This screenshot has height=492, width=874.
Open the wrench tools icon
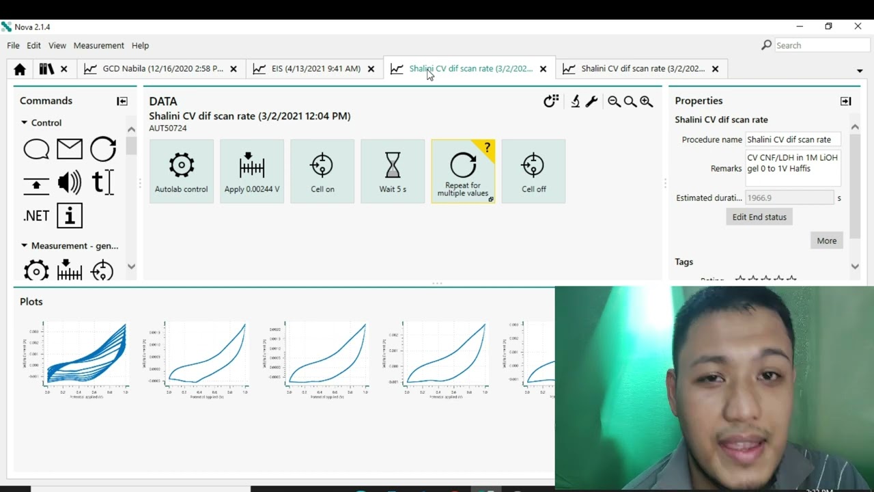tap(592, 101)
